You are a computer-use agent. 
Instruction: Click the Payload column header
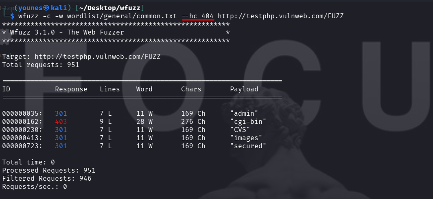244,89
